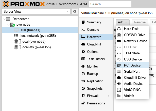The image size is (156, 111).
Task: Open the Console tab
Action: (x=96, y=30)
